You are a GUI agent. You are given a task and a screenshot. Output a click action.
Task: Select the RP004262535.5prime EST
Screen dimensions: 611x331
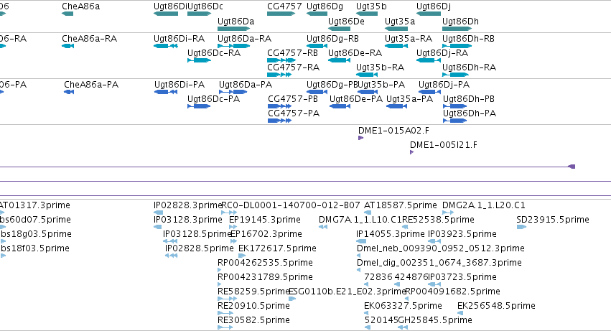pyautogui.click(x=219, y=270)
